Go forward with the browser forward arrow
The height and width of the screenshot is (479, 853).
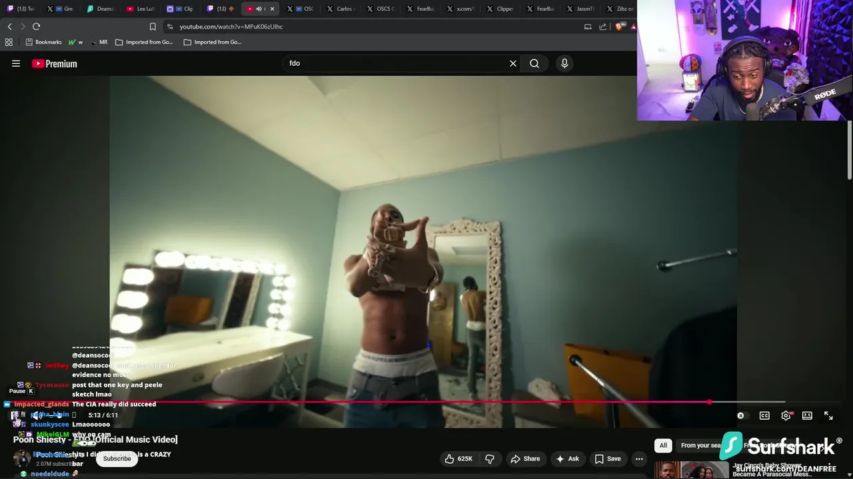point(23,27)
